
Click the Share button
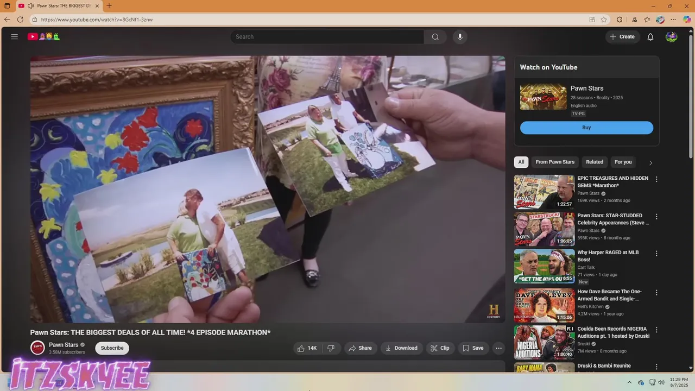click(x=361, y=348)
